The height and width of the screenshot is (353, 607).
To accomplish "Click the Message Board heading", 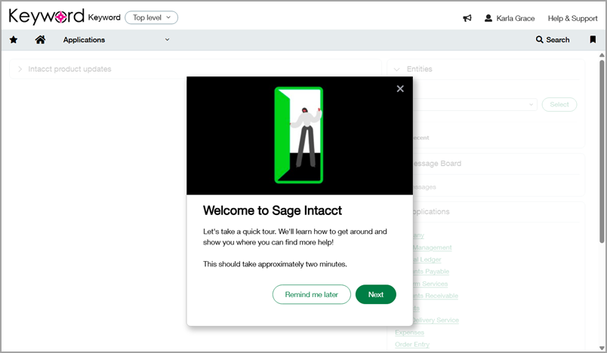I will (437, 164).
